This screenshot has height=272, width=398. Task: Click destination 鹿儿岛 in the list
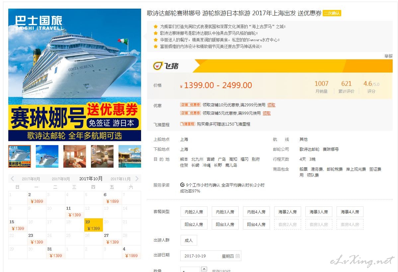231,165
